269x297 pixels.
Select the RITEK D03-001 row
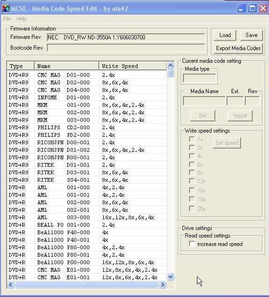point(87,172)
